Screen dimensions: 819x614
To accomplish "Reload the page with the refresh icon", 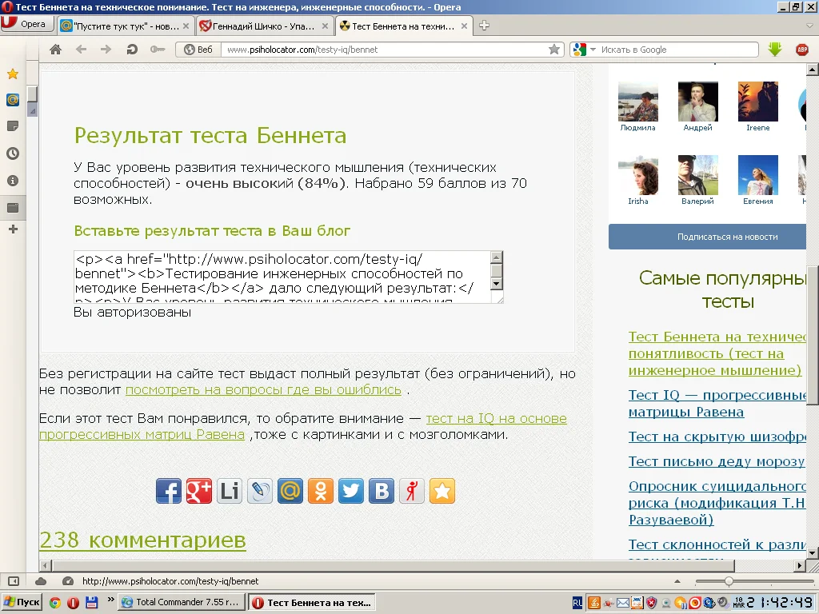I will click(132, 50).
